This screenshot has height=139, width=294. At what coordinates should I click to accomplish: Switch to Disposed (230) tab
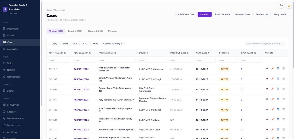click(95, 31)
